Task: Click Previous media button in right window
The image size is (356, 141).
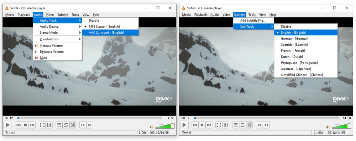Action: pyautogui.click(x=195, y=125)
